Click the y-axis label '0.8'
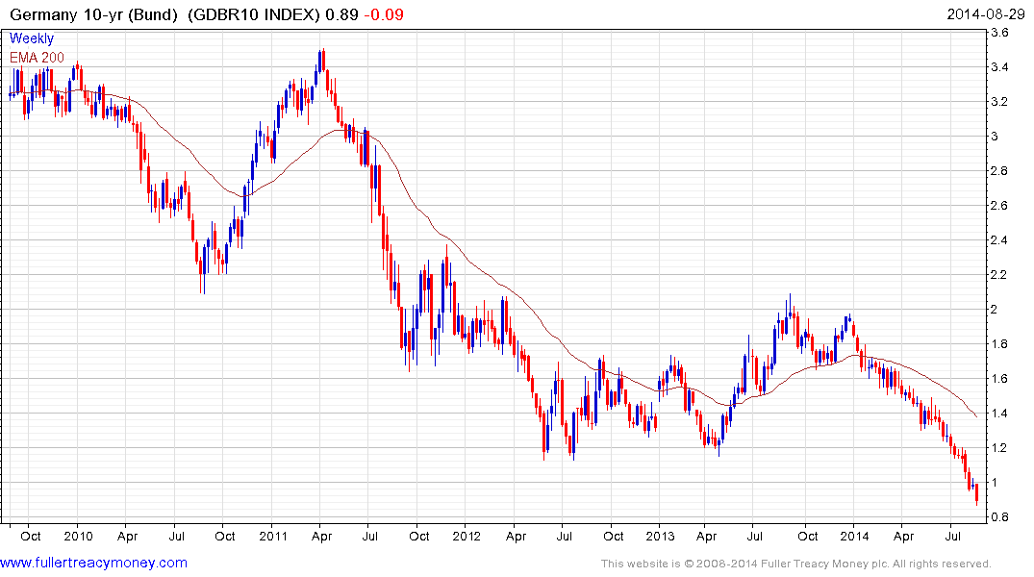The height and width of the screenshot is (577, 1034). (999, 517)
